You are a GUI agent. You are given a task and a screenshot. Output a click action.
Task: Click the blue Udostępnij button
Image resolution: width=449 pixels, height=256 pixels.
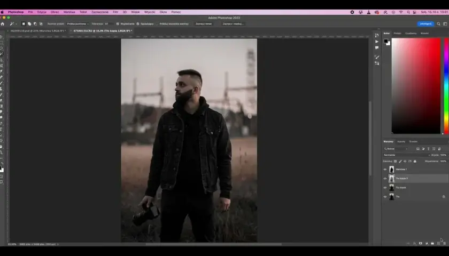(425, 24)
